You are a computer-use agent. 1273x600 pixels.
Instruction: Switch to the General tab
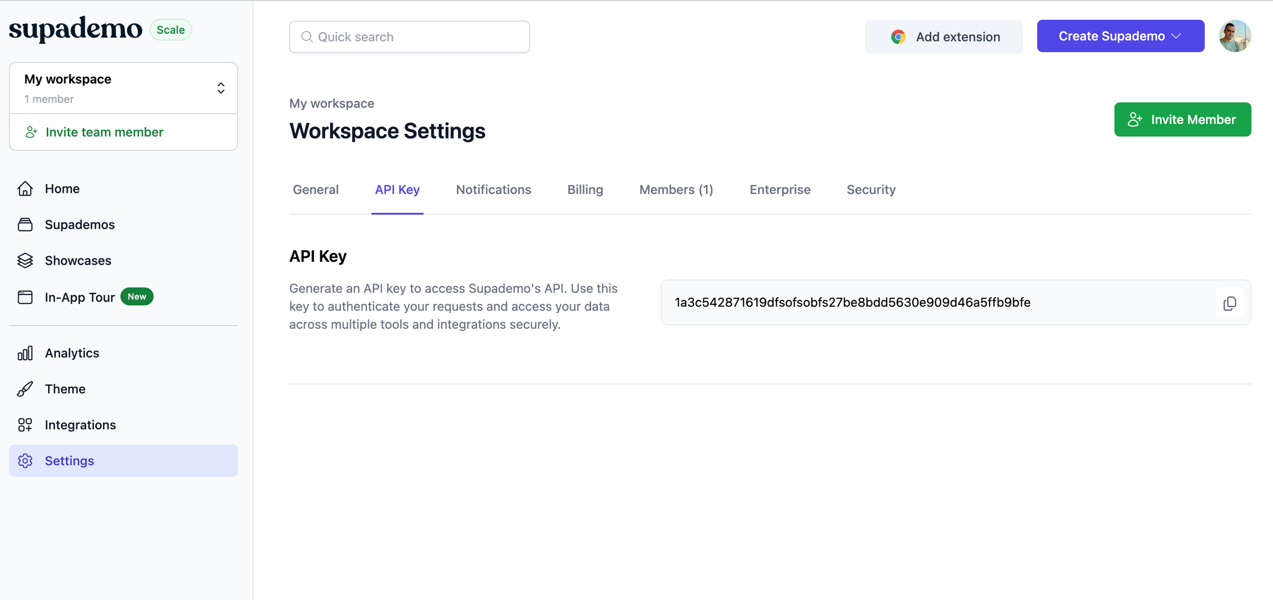pos(315,190)
